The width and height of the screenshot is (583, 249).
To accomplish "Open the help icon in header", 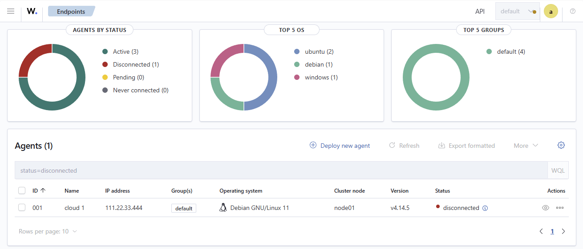I will coord(573,11).
